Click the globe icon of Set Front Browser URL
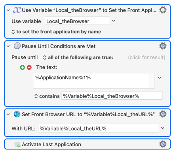The height and width of the screenshot is (155, 175). pyautogui.click(x=17, y=114)
